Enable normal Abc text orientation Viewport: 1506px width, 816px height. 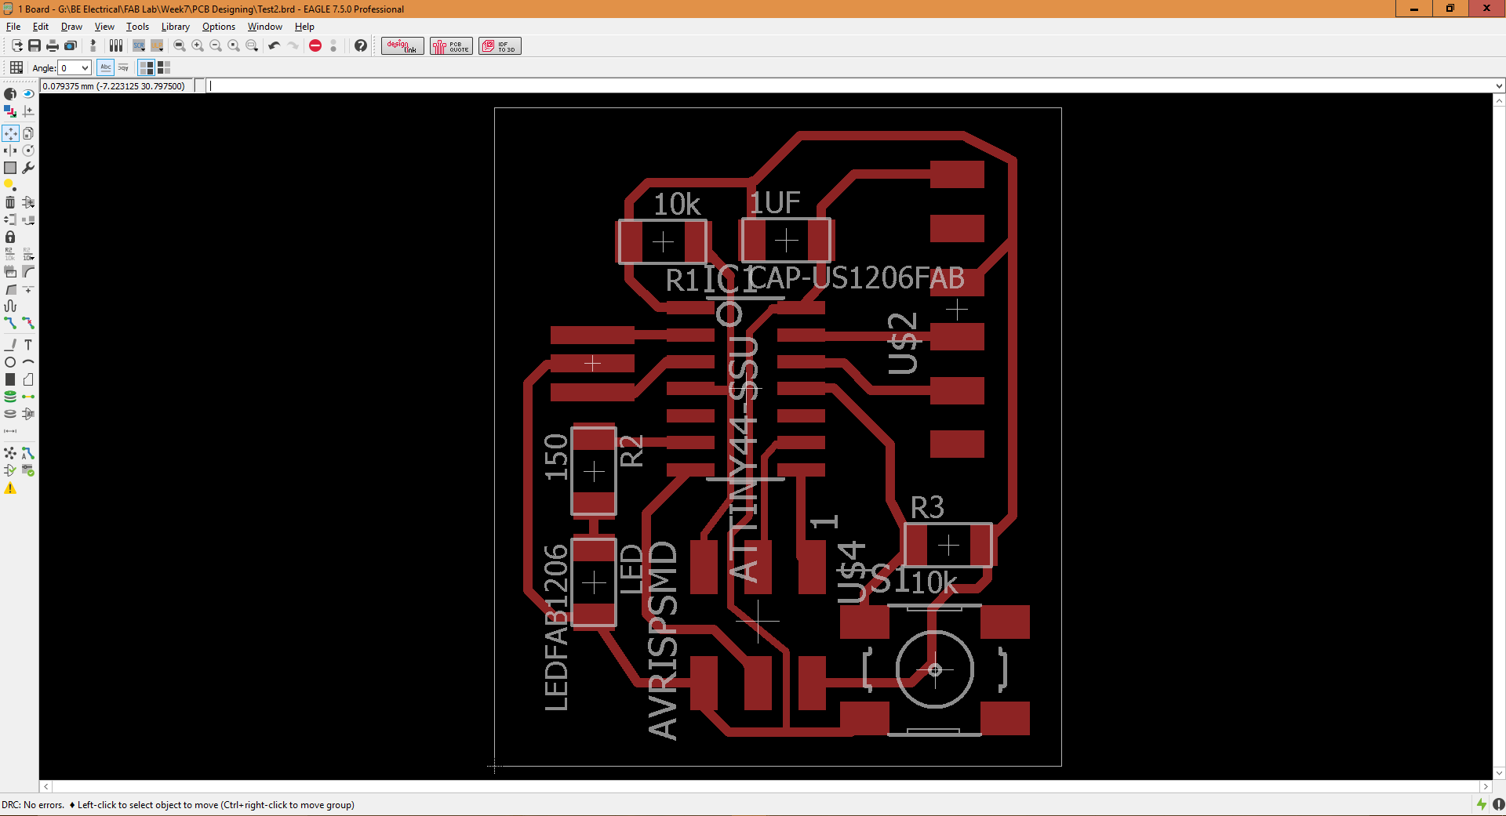(x=106, y=68)
